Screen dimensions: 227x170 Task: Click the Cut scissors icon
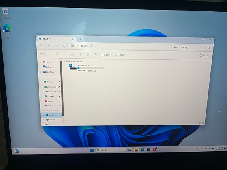click(57, 54)
